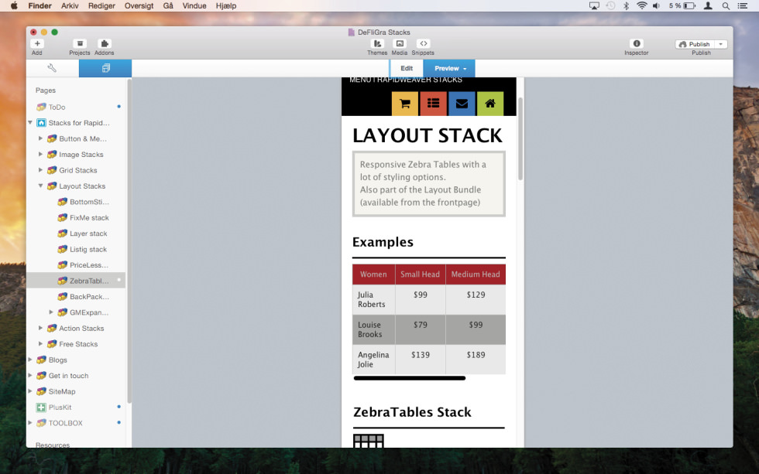Open the Addons toolbar icon

click(x=104, y=43)
